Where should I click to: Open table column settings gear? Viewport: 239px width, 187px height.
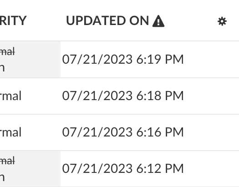[x=222, y=21]
